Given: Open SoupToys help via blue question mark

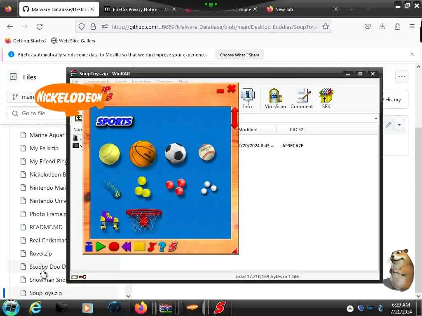Looking at the screenshot, I should point(162,247).
